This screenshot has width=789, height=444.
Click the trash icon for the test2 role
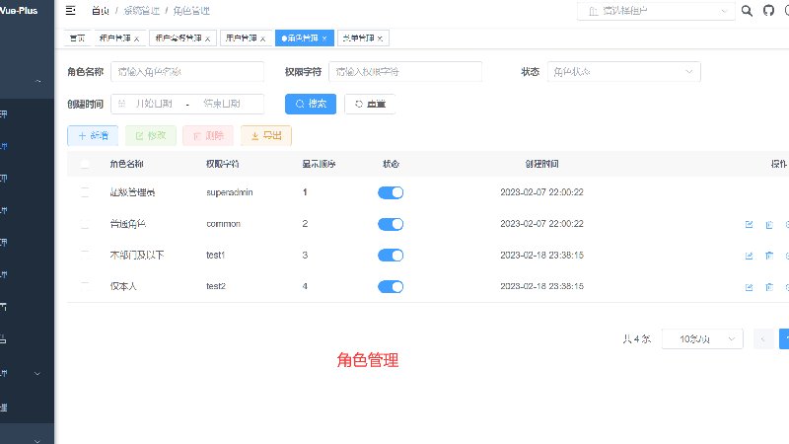tap(769, 287)
